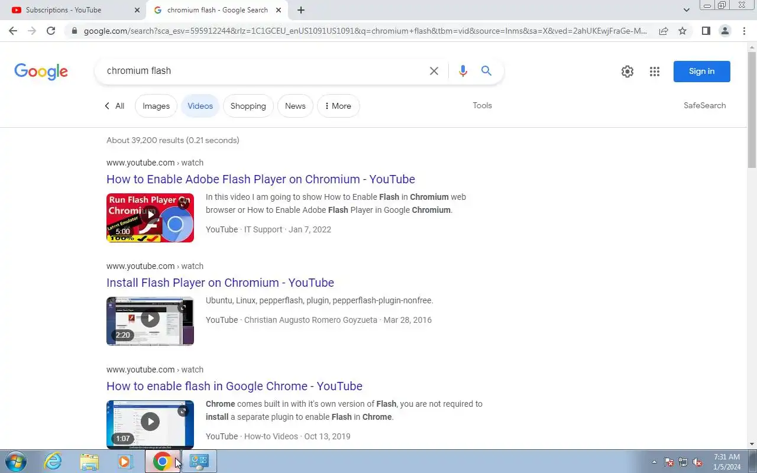Bookmark this page with the star icon

click(682, 31)
